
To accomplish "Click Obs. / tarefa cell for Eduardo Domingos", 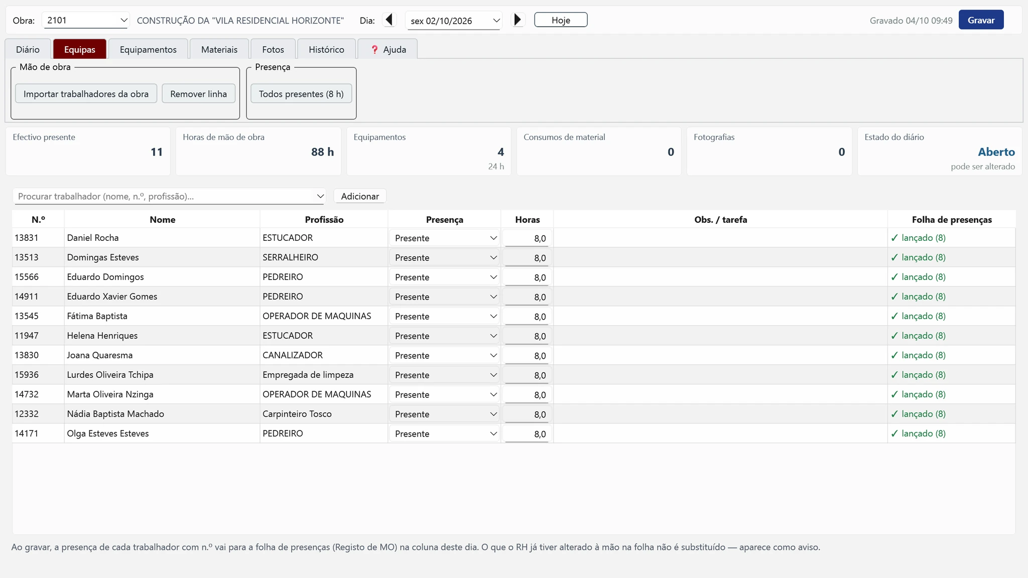I will [720, 277].
